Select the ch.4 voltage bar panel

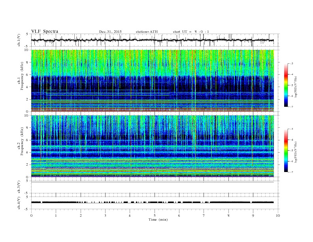pyautogui.click(x=155, y=203)
